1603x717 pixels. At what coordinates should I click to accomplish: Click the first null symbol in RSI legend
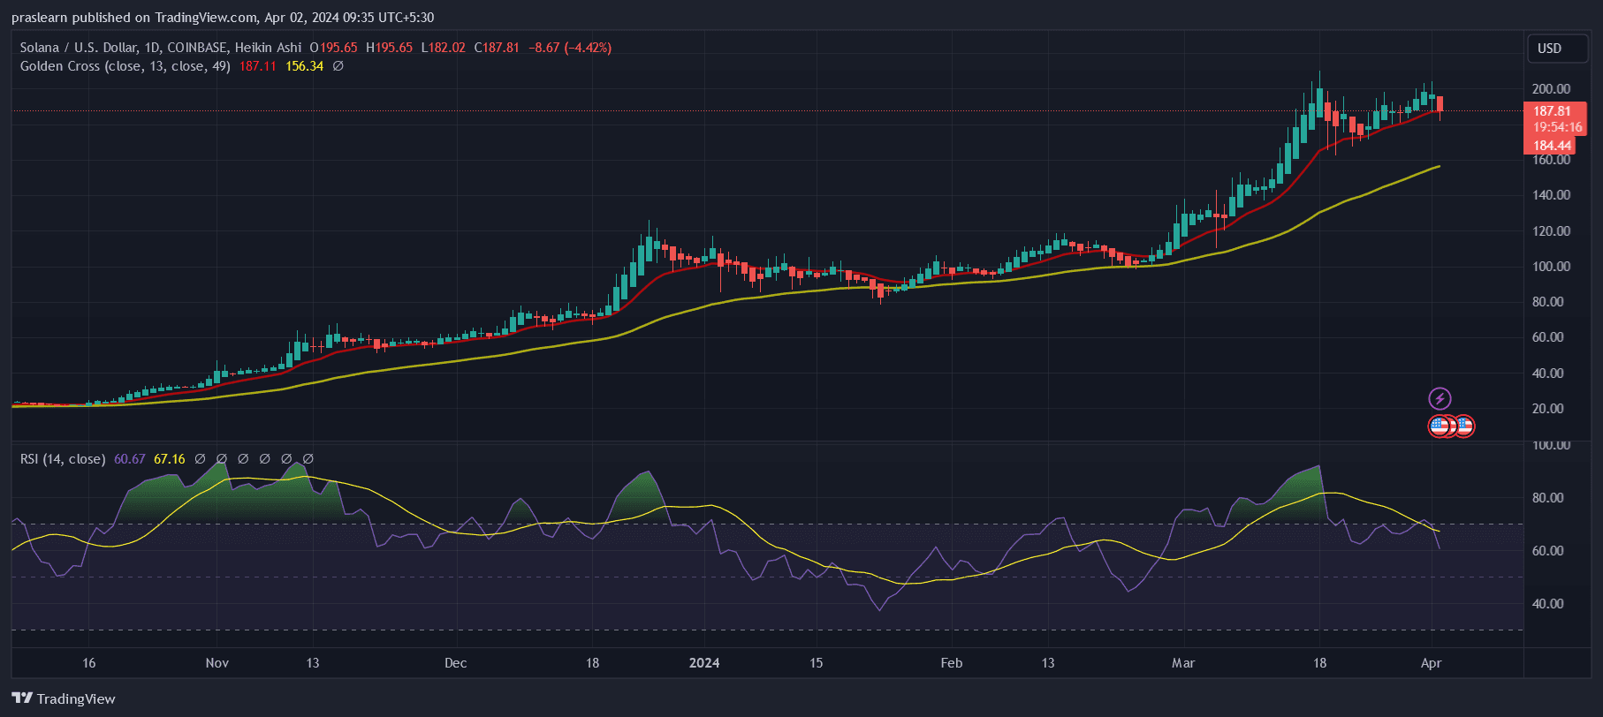[x=200, y=459]
